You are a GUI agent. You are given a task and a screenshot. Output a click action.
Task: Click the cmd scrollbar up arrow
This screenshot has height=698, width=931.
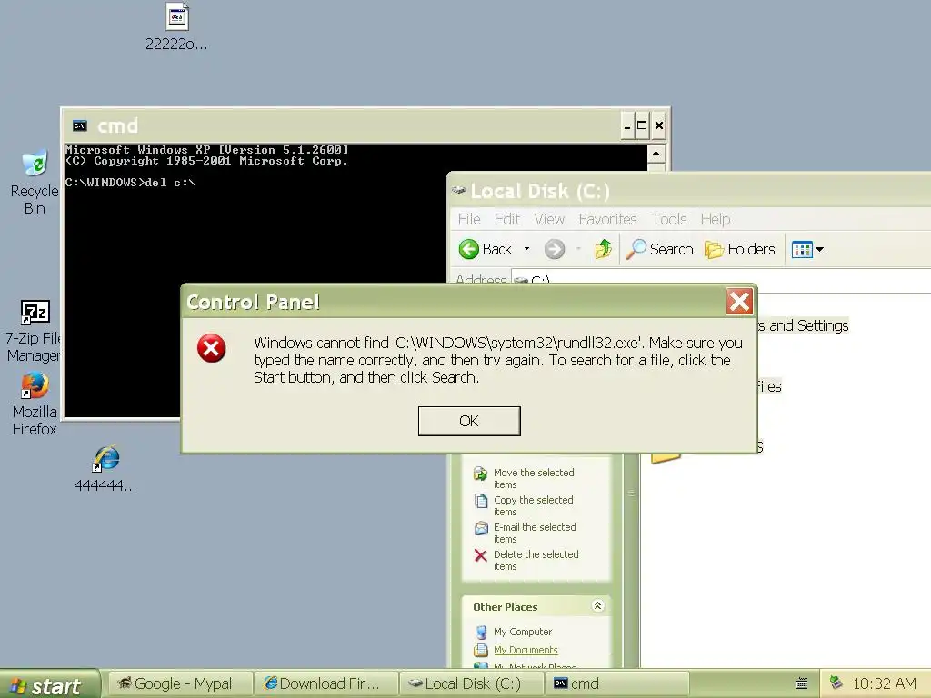[656, 154]
